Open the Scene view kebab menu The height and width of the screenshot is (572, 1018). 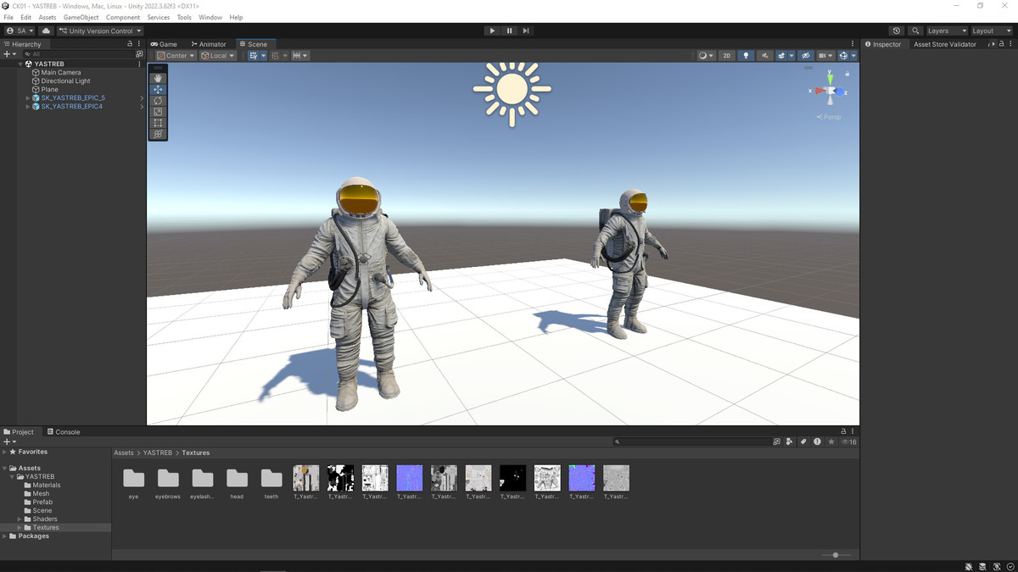pyautogui.click(x=853, y=44)
